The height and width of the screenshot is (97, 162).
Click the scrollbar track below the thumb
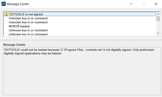point(158,26)
